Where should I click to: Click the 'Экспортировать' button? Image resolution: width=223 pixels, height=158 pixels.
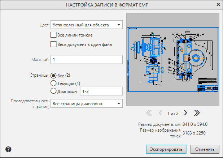(166, 149)
